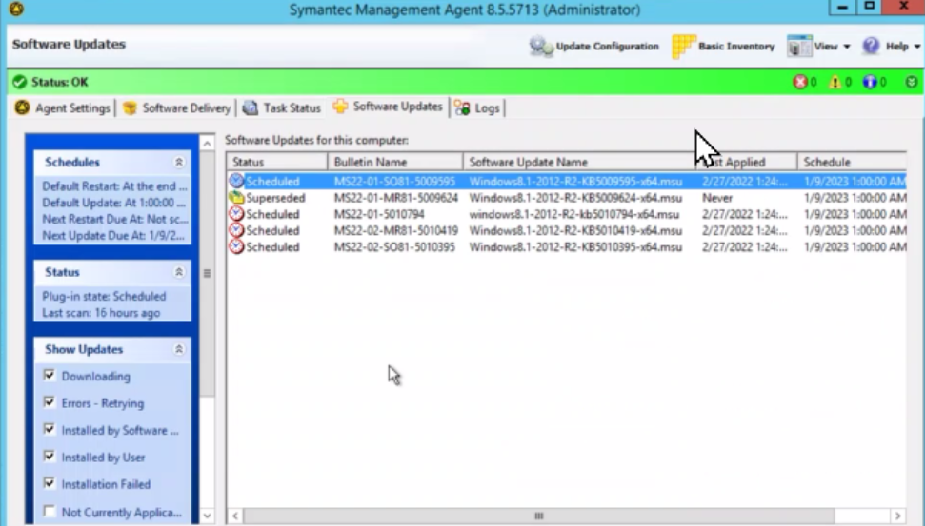Click the Update Configuration gear icon
Viewport: 925px width, 526px height.
pyautogui.click(x=541, y=46)
